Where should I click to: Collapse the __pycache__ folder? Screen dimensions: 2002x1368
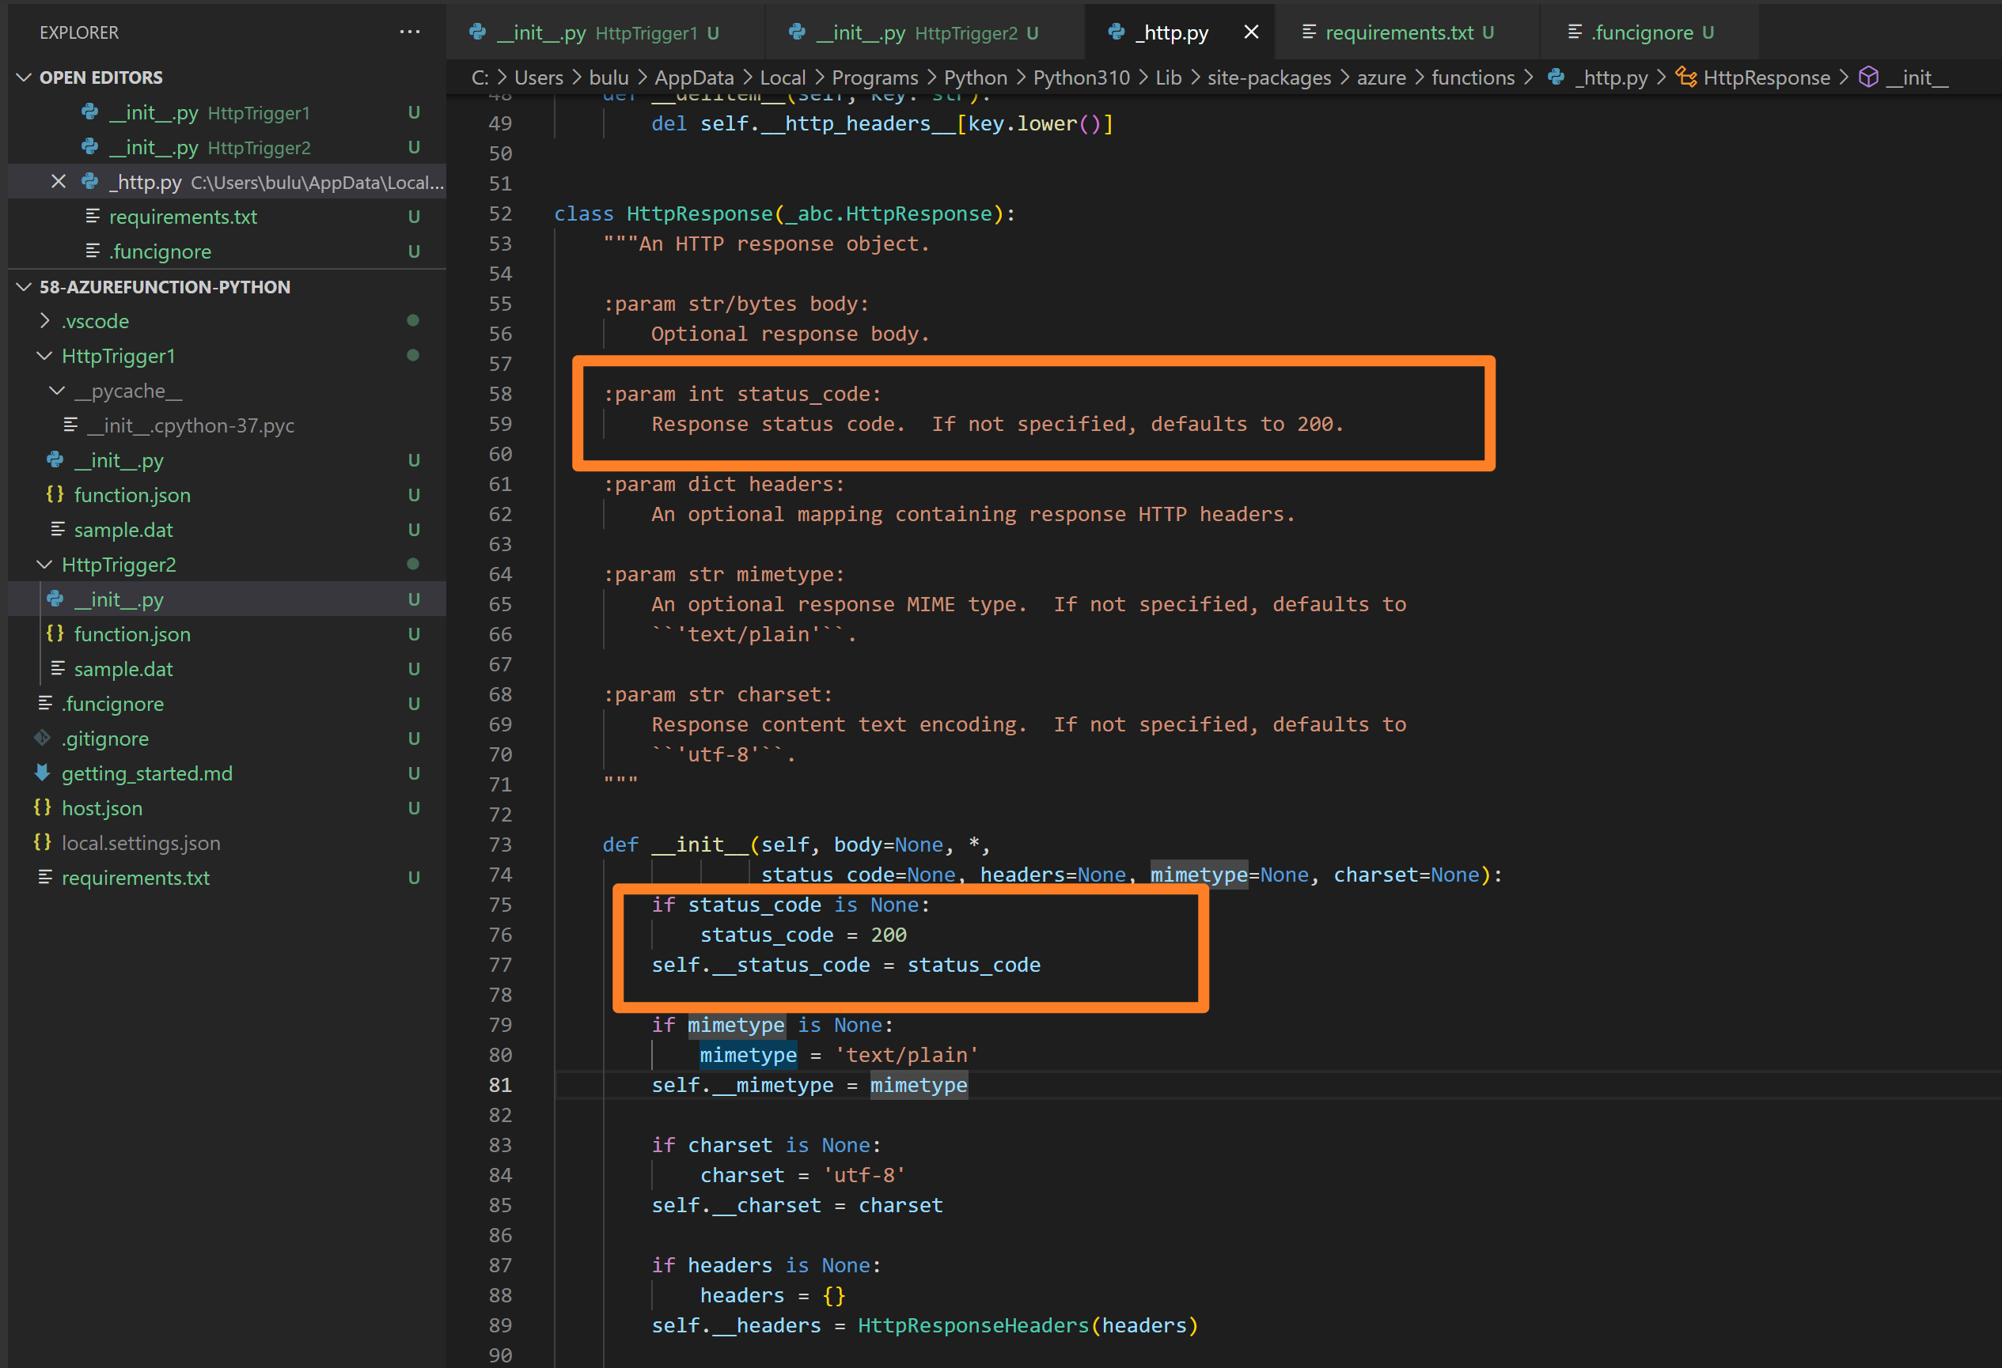tap(57, 391)
